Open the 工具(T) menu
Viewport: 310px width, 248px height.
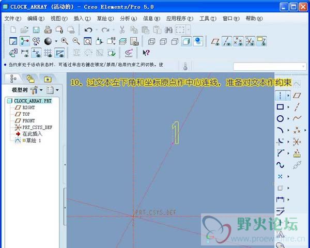(208, 19)
